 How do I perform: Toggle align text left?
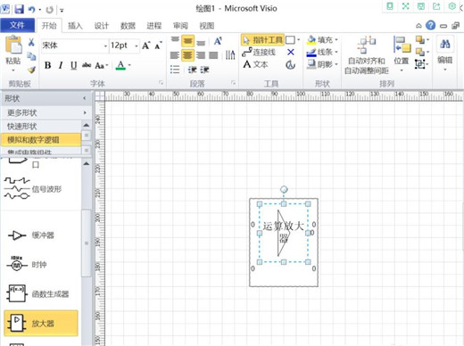pos(175,55)
